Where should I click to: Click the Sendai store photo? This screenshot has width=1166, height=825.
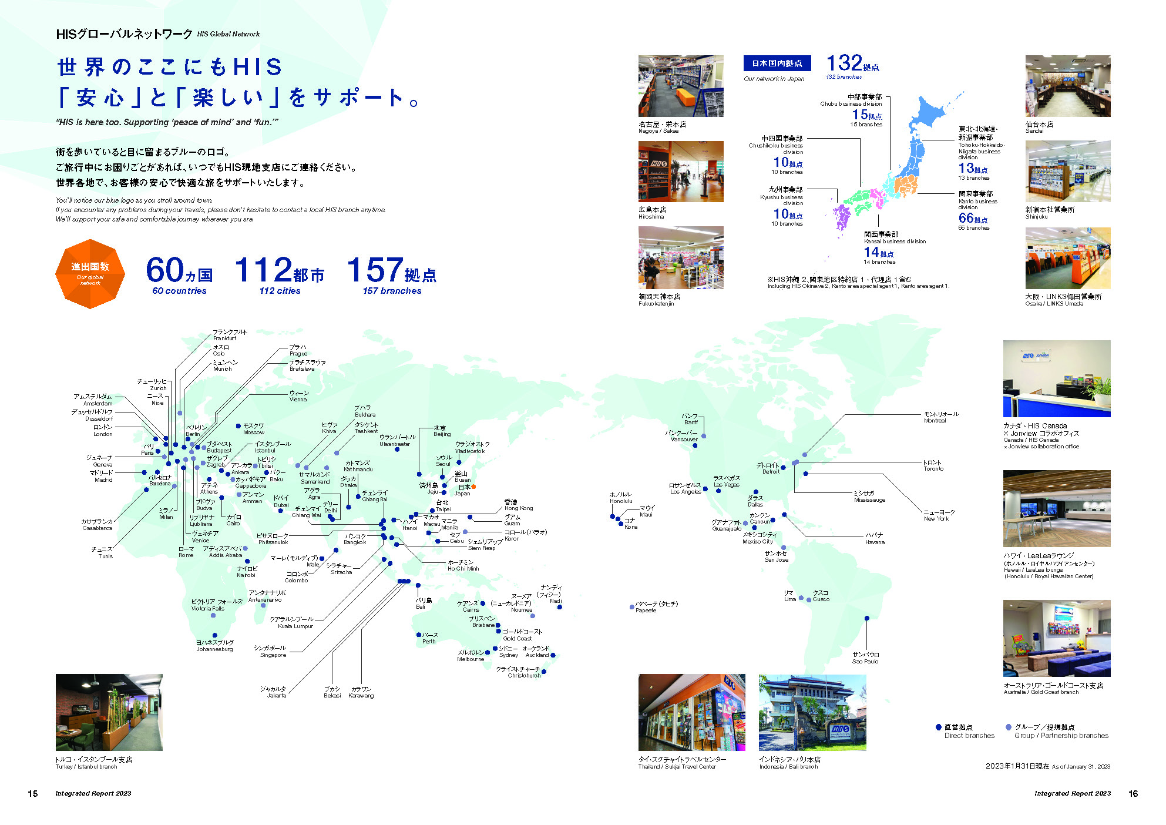click(1068, 86)
